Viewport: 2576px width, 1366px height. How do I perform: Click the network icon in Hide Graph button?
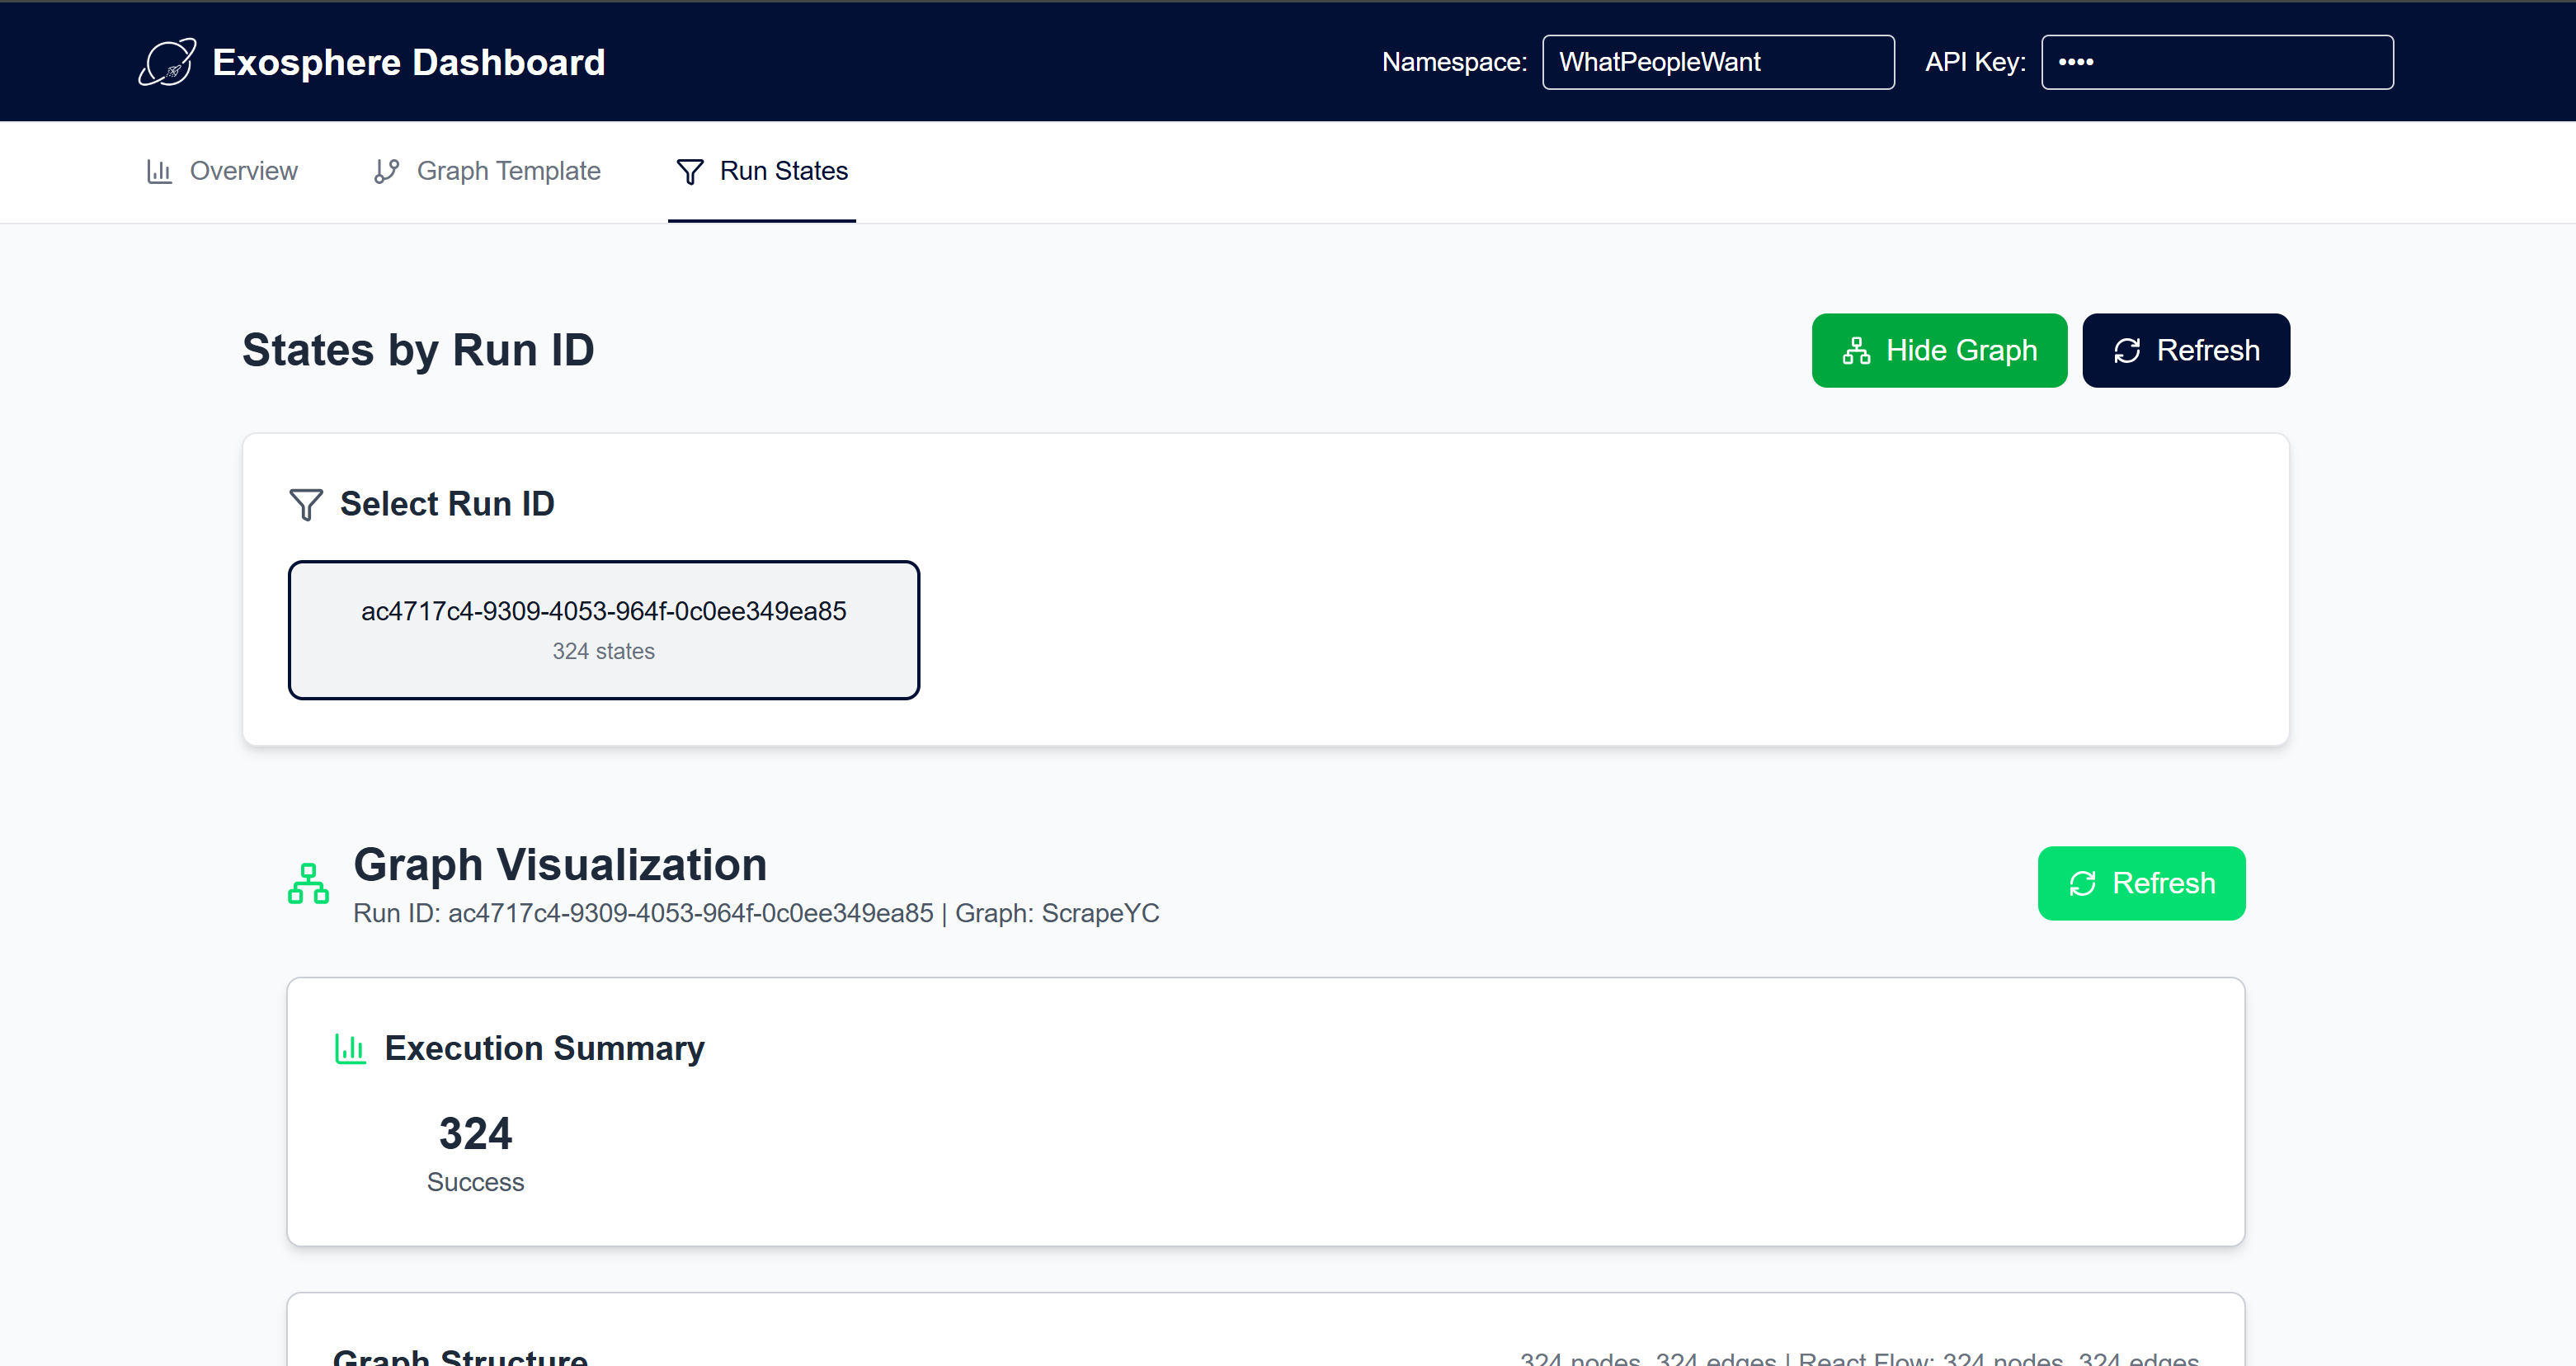click(1856, 351)
